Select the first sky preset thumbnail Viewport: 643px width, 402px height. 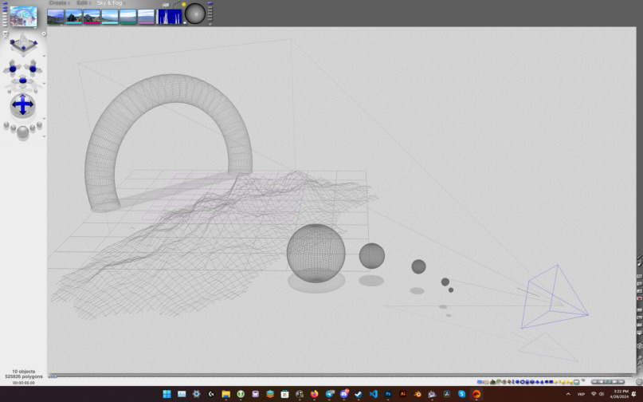[56, 16]
